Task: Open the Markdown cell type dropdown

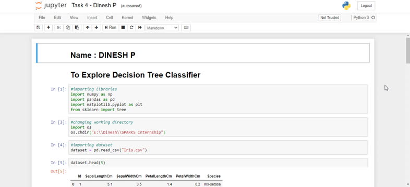Action: click(x=162, y=28)
